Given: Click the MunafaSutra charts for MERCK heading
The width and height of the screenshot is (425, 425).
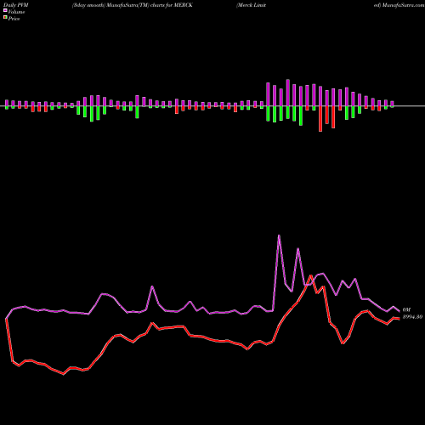Looking at the screenshot, I should [x=133, y=5].
